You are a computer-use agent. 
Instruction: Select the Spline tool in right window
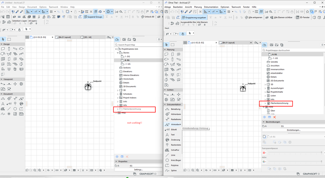coord(173,170)
